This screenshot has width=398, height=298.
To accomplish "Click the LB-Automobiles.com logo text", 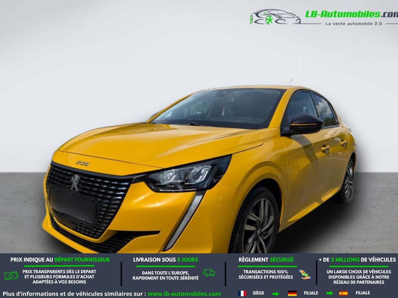I will (352, 15).
